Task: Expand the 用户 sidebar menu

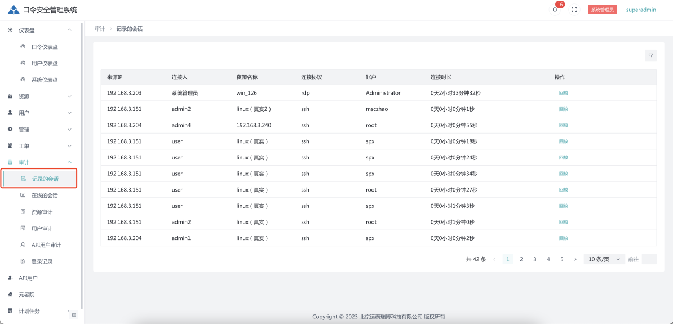Action: (x=39, y=113)
